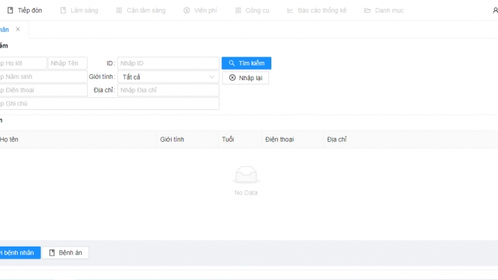
Task: Click the Bệnh án button
Action: coord(65,253)
